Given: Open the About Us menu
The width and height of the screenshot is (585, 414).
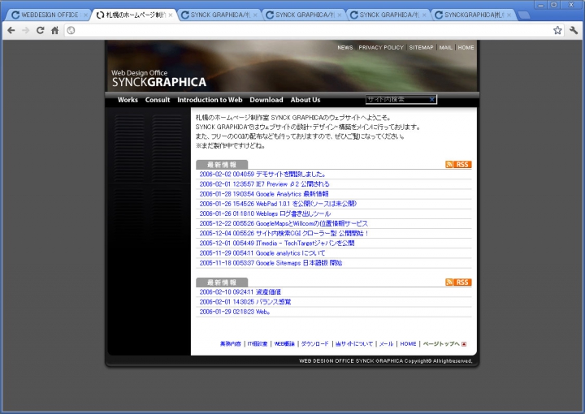Looking at the screenshot, I should tap(305, 100).
